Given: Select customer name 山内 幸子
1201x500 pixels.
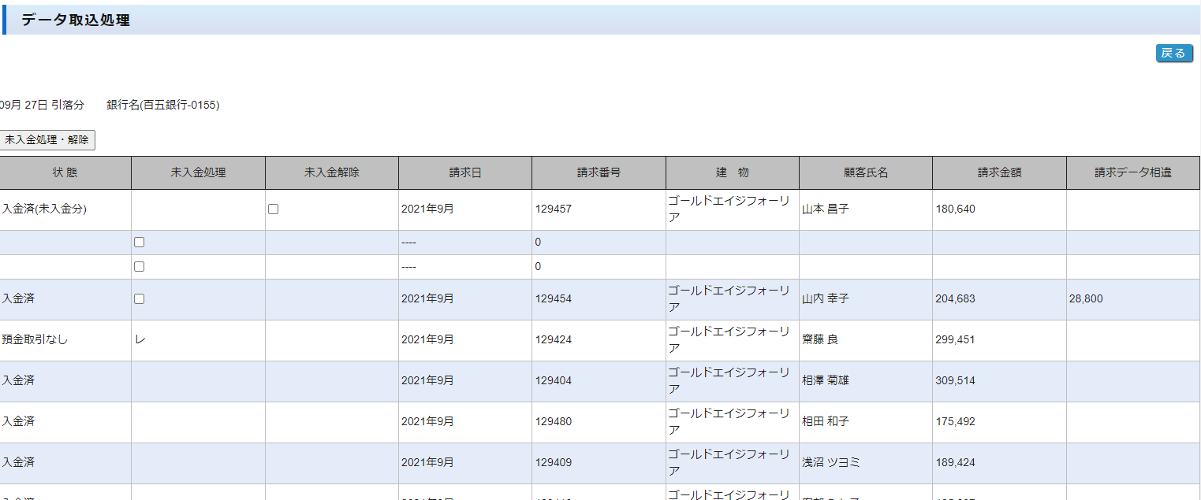Looking at the screenshot, I should 825,299.
